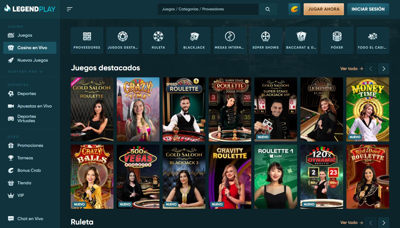Open the Juegos sidebar menu item
The image size is (400, 228).
(30, 35)
